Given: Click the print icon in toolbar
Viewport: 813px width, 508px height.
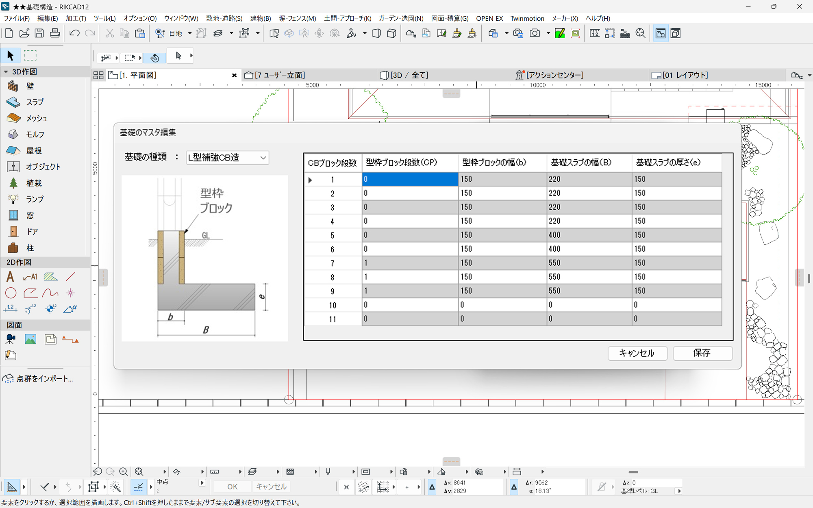Looking at the screenshot, I should (55, 33).
